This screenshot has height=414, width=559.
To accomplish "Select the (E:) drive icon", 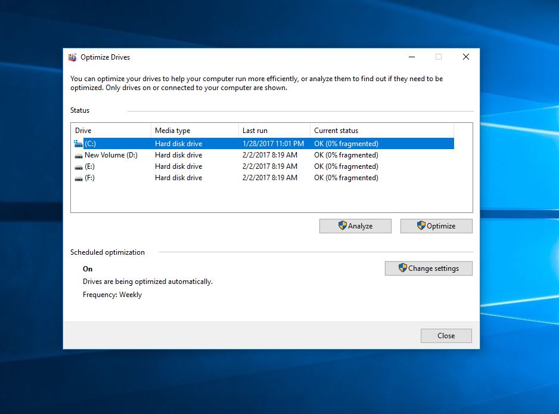I will [79, 166].
